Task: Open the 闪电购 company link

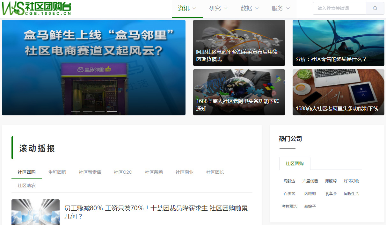Action: [310, 193]
